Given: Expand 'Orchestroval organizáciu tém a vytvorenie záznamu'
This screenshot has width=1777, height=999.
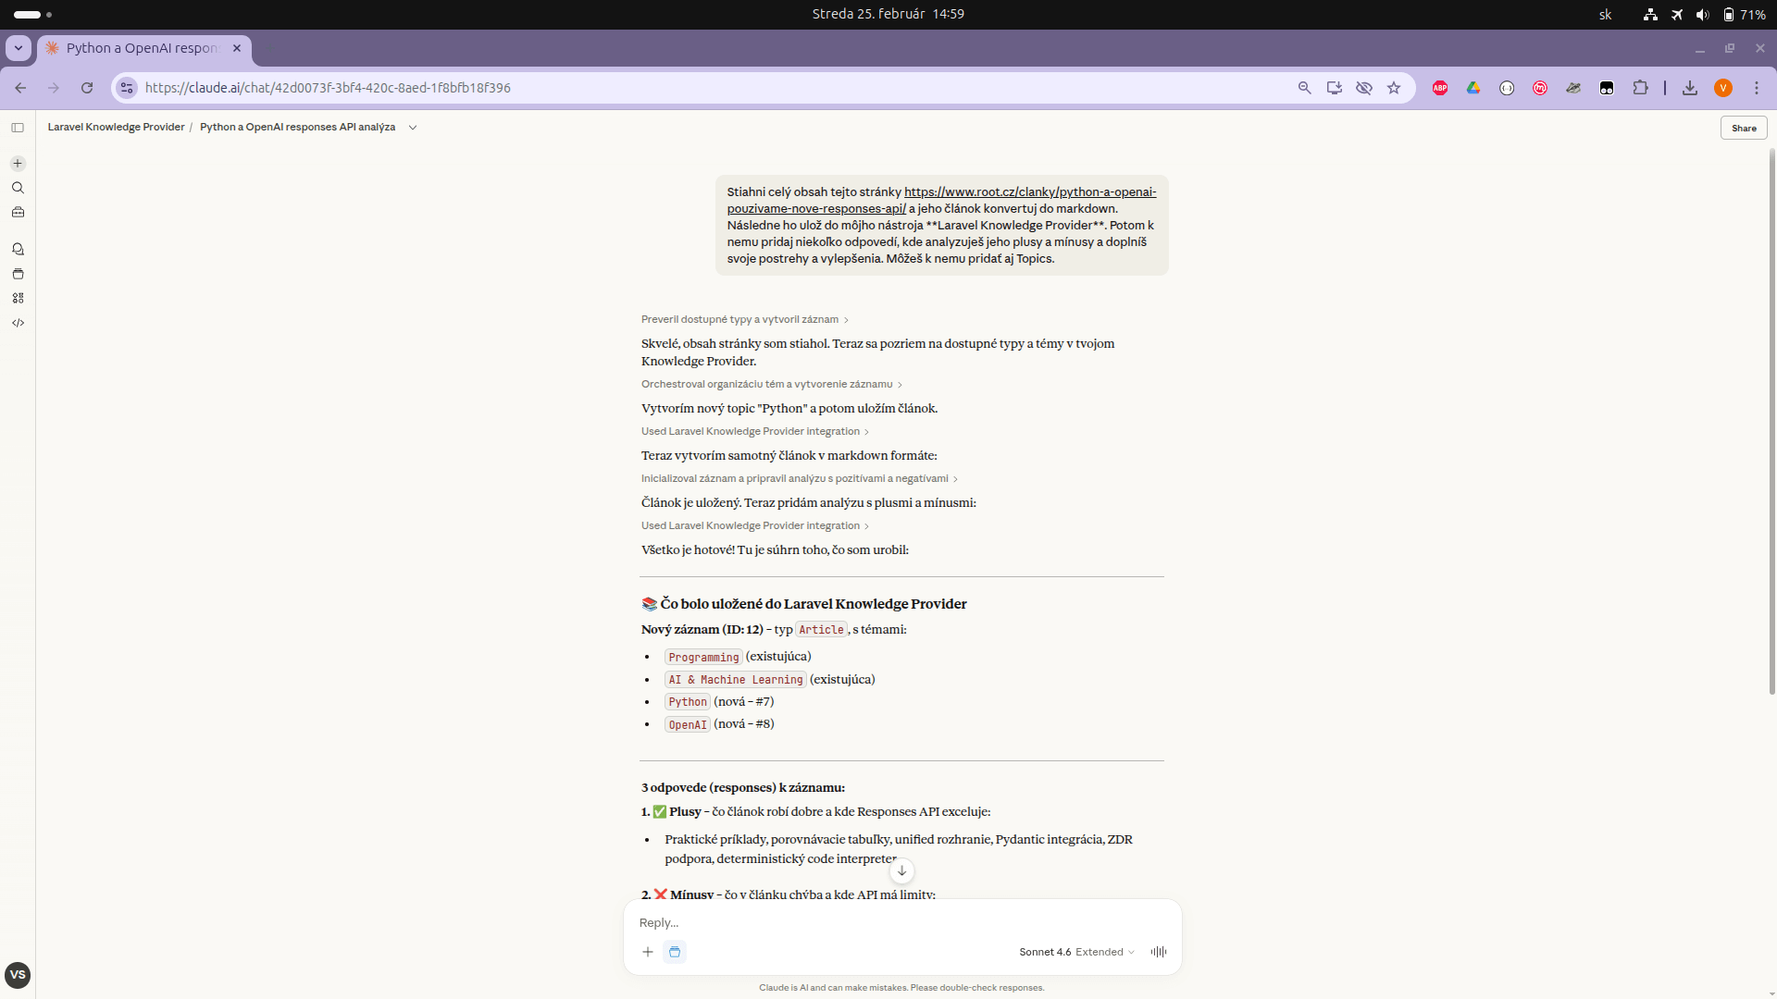Looking at the screenshot, I should pyautogui.click(x=771, y=384).
